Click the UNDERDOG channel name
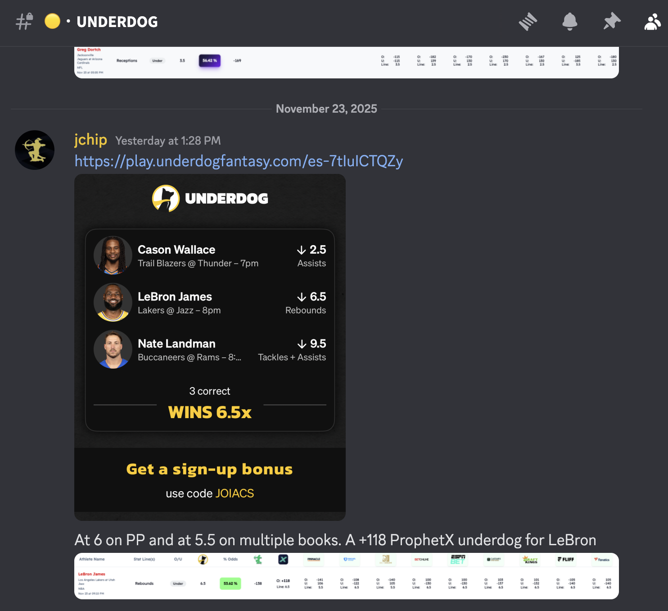Image resolution: width=668 pixels, height=611 pixels. pos(117,22)
